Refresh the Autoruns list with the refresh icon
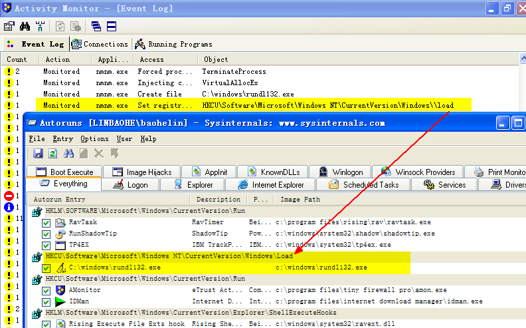Viewport: 526px width, 328px height. tap(52, 154)
